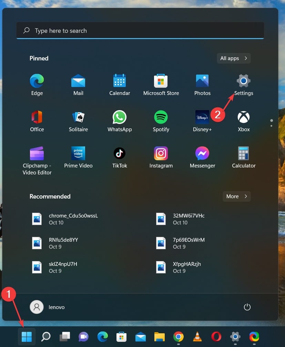Open Task View on the taskbar

click(65, 337)
